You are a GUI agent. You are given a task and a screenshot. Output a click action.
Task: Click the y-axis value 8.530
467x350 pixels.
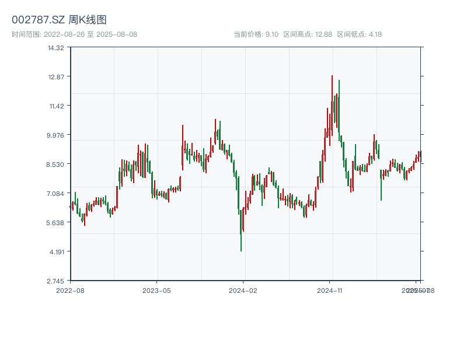tap(55, 164)
